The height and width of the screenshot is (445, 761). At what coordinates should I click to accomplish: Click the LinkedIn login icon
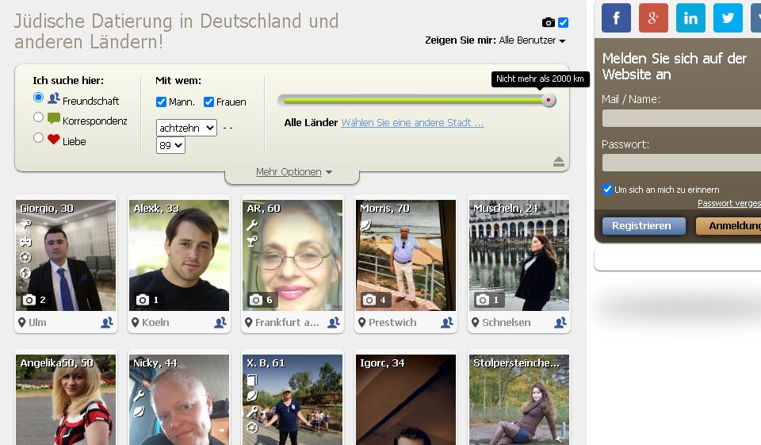coord(690,18)
